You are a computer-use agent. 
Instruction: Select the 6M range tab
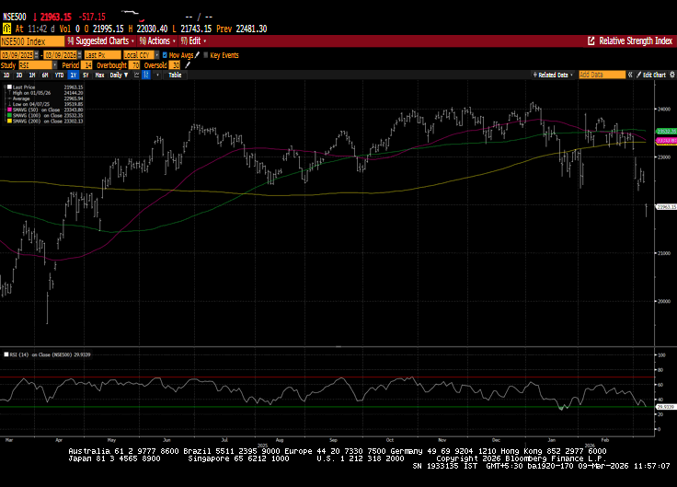45,75
